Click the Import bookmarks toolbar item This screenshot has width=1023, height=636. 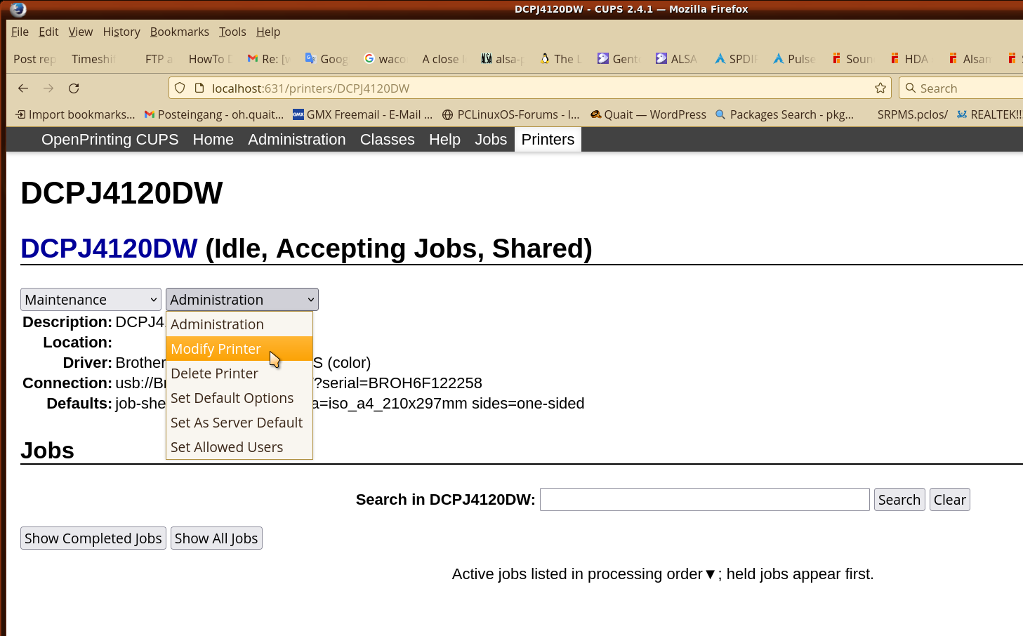point(75,115)
